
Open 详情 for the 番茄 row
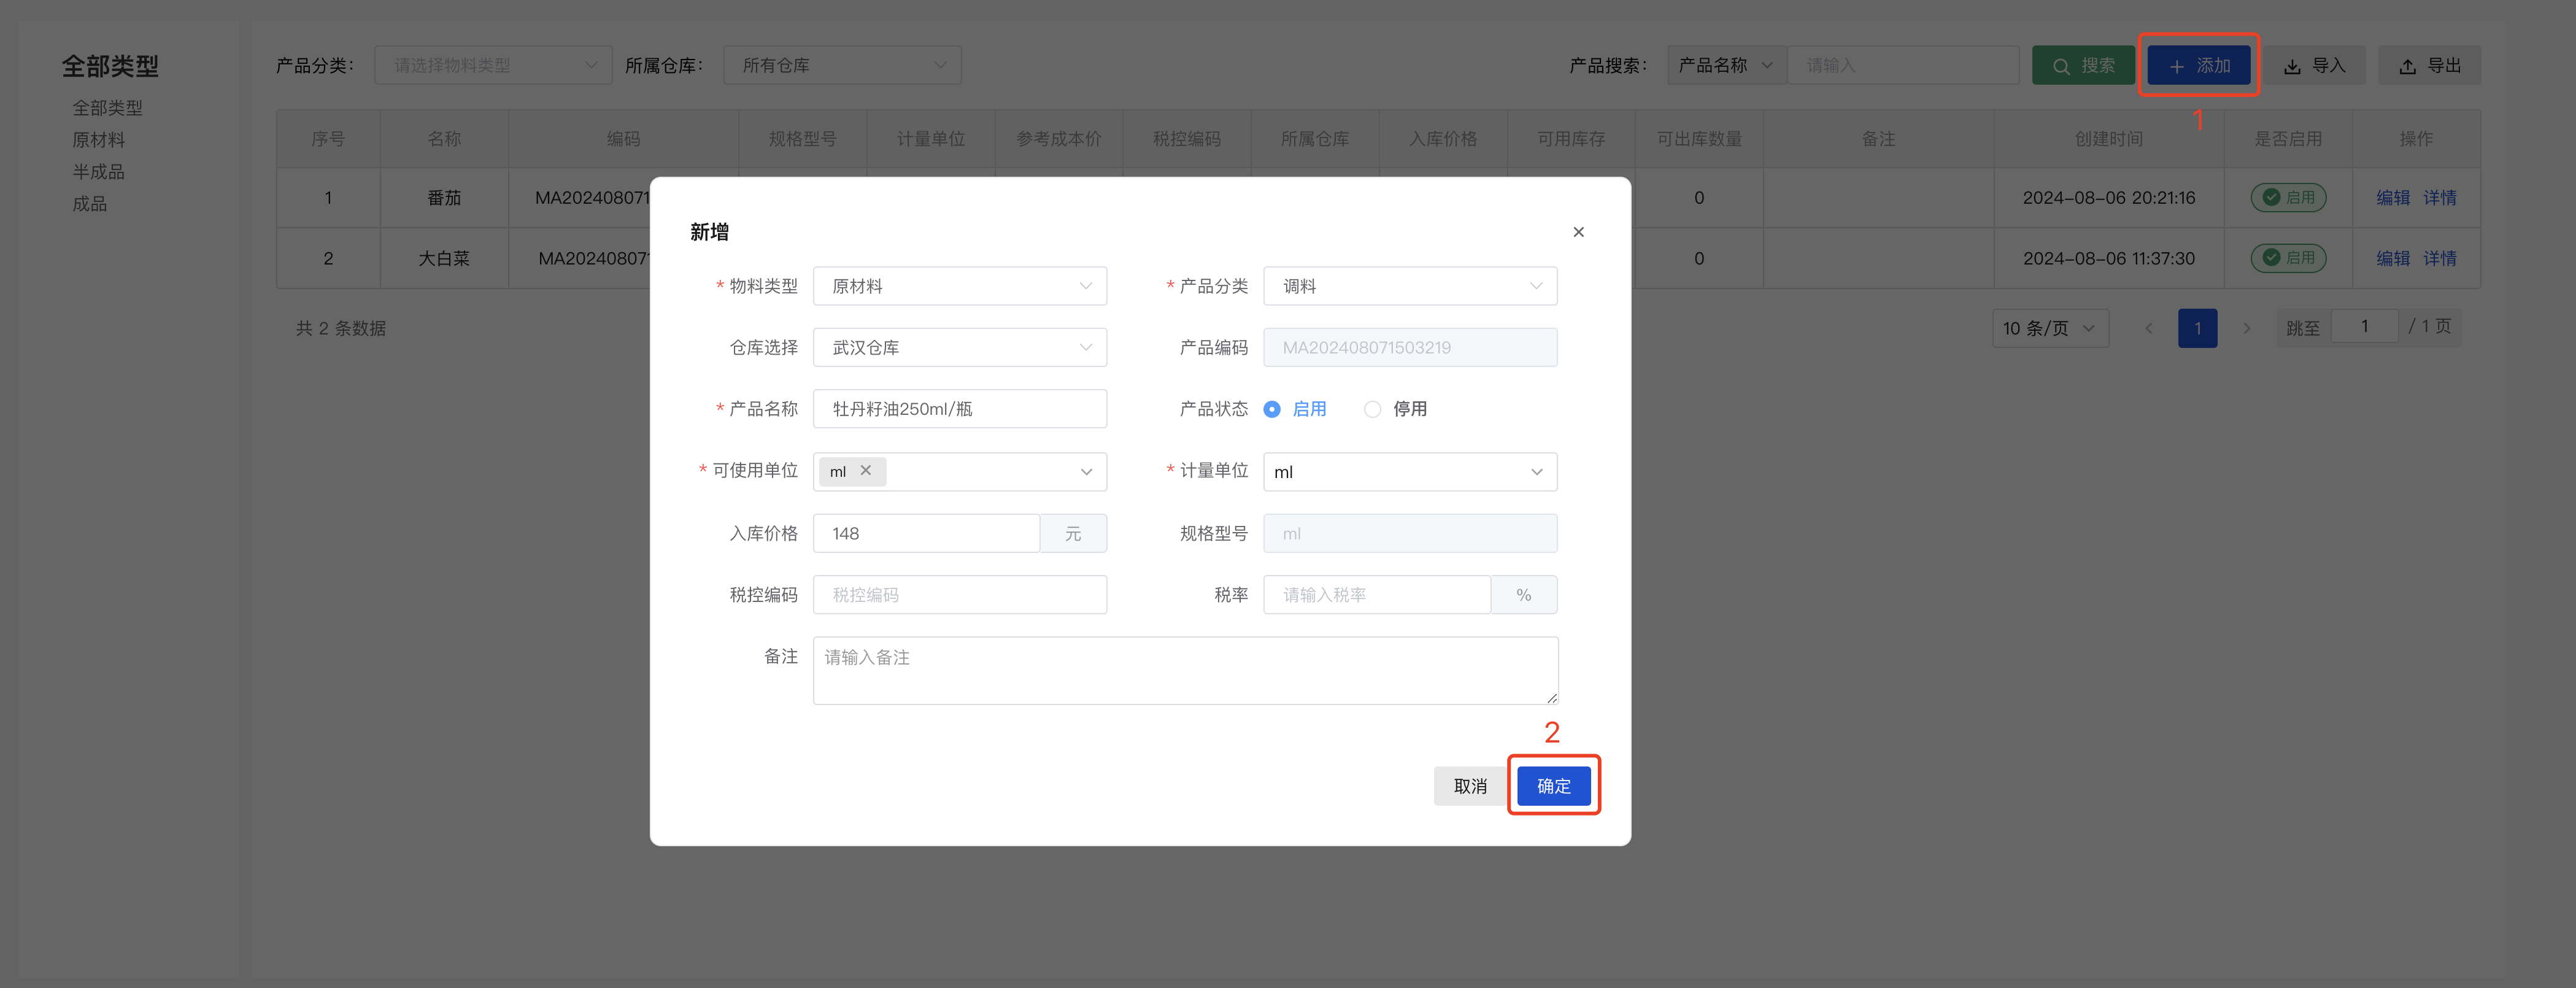2440,197
